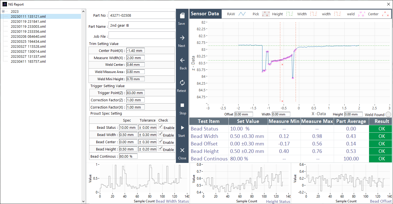This screenshot has width=393, height=204.
Task: Click the Part No input field
Action: coord(142,15)
